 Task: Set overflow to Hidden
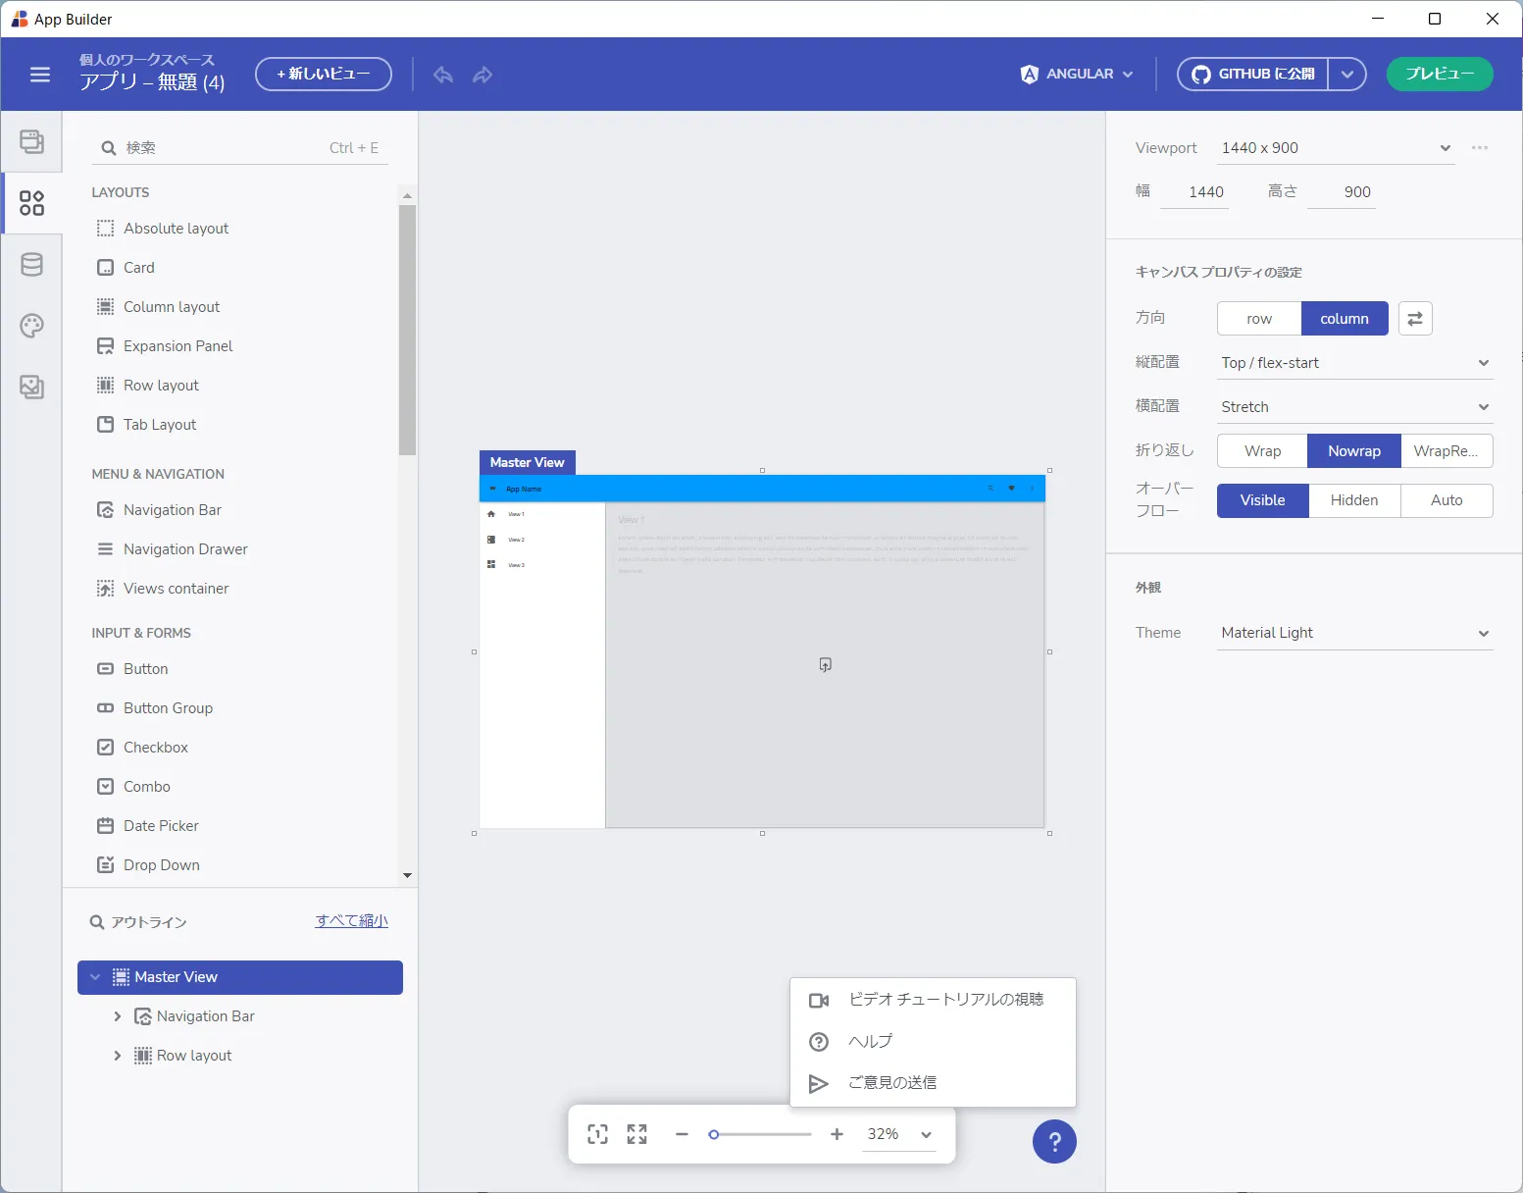[1353, 500]
